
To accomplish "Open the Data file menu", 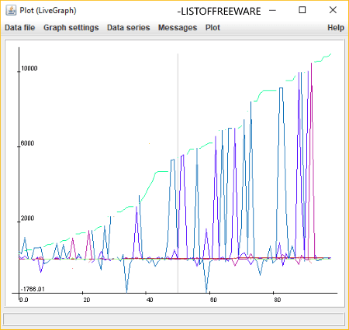I will [19, 28].
